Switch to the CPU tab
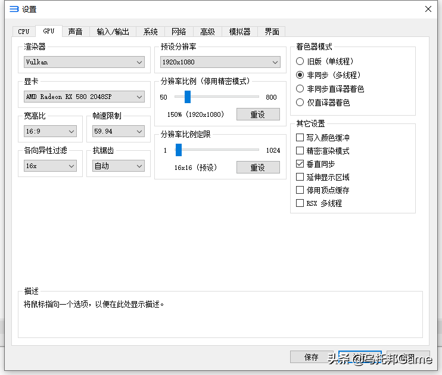Image resolution: width=442 pixels, height=375 pixels. tap(24, 32)
